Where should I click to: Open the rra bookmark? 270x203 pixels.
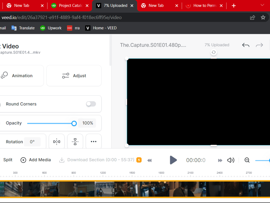tap(73, 28)
